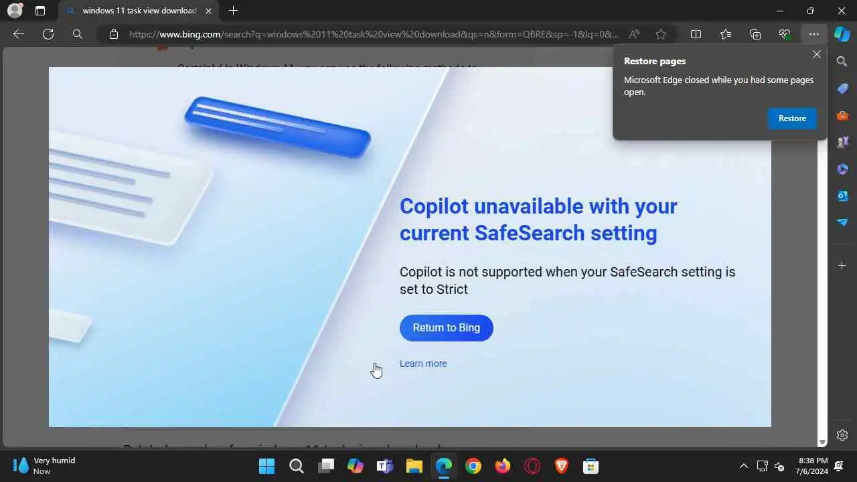
Task: Dismiss the Restore pages popup
Action: click(816, 55)
